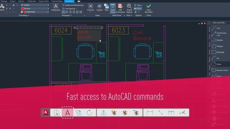The height and width of the screenshot is (129, 230).
Task: Toggle Bold formatting
Action: (x=7, y=5)
